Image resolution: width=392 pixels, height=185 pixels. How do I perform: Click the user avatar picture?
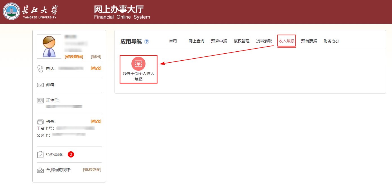pyautogui.click(x=49, y=46)
